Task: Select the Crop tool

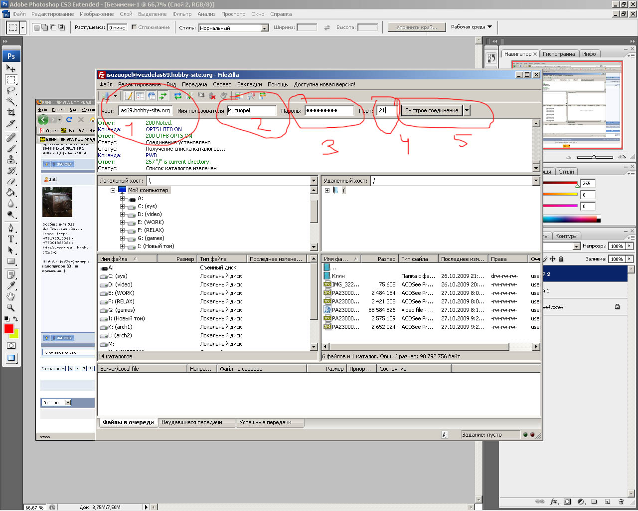Action: tap(11, 112)
